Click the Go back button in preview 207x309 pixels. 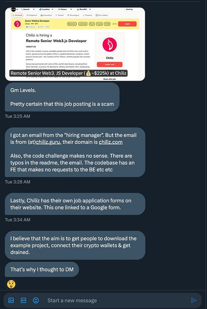[17, 15]
